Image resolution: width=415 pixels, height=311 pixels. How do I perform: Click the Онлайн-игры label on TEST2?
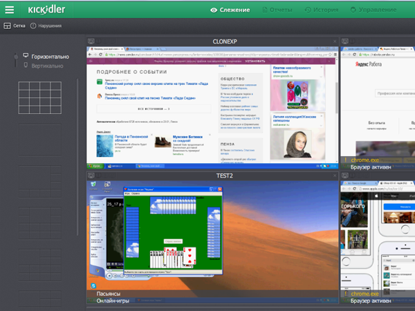tap(113, 301)
